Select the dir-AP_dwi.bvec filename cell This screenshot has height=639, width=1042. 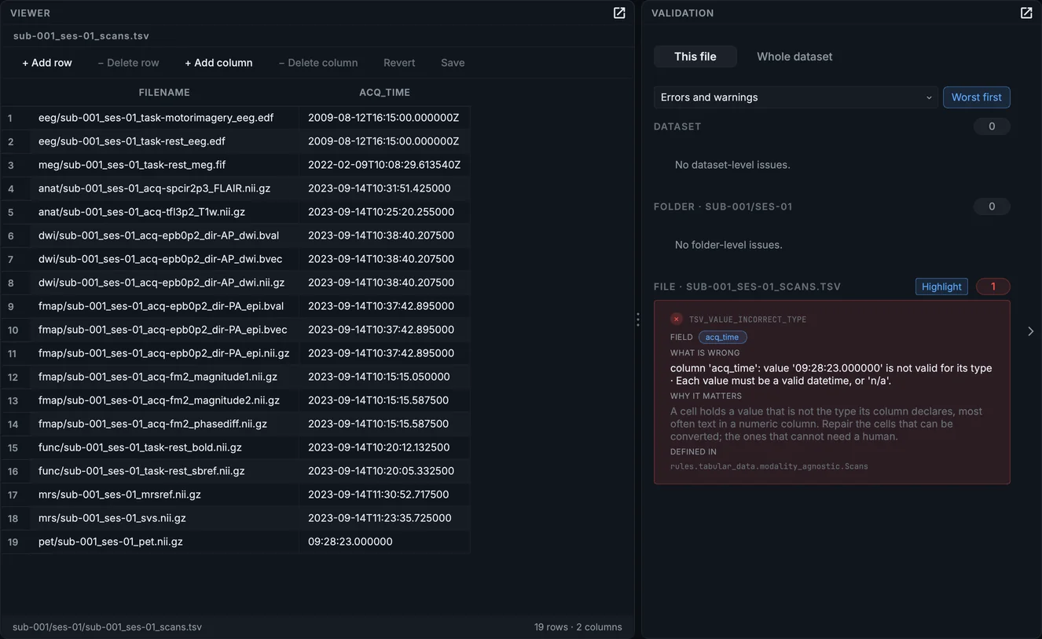pos(164,259)
